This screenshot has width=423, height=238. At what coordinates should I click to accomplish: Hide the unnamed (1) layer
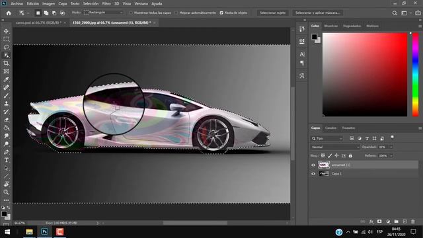tap(313, 165)
